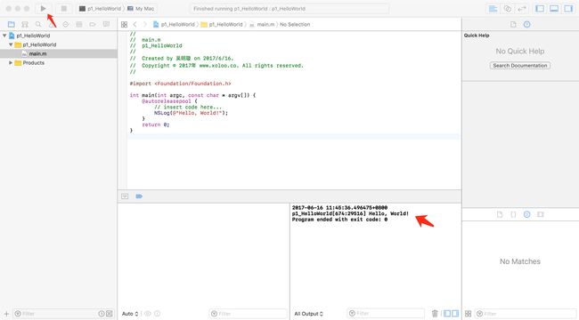Open p1_HelloWorld folder in jump bar
Viewport: 579px width, 320px height.
coord(222,24)
